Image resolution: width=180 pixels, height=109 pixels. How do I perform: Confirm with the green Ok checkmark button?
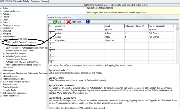pyautogui.click(x=57, y=22)
